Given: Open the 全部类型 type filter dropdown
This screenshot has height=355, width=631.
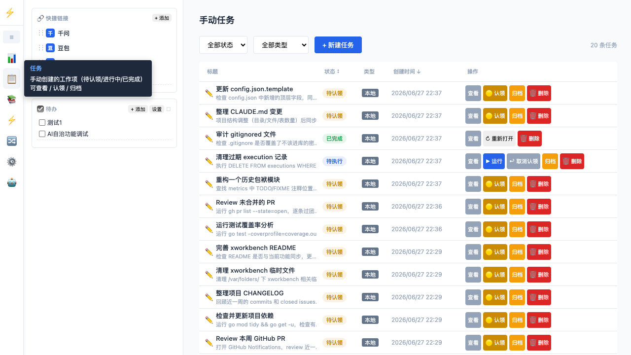Looking at the screenshot, I should click(281, 45).
